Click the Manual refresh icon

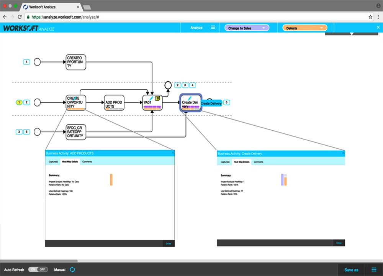tap(72, 269)
